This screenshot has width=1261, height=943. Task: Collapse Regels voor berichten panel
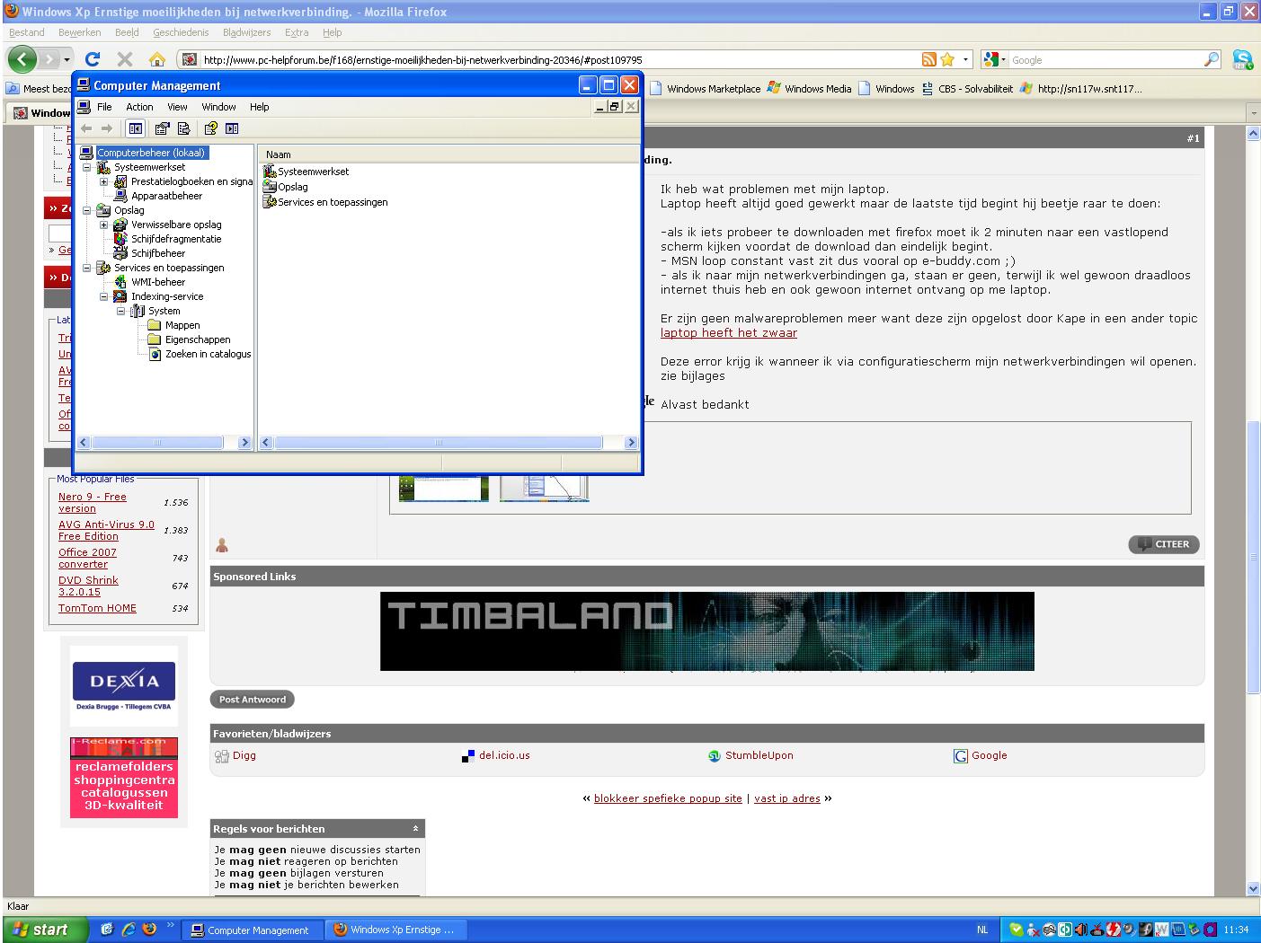[415, 829]
